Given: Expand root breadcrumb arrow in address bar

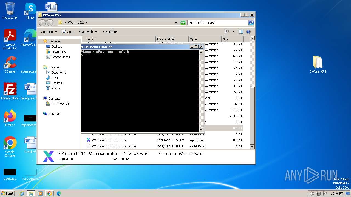Looking at the screenshot, I should (x=65, y=23).
